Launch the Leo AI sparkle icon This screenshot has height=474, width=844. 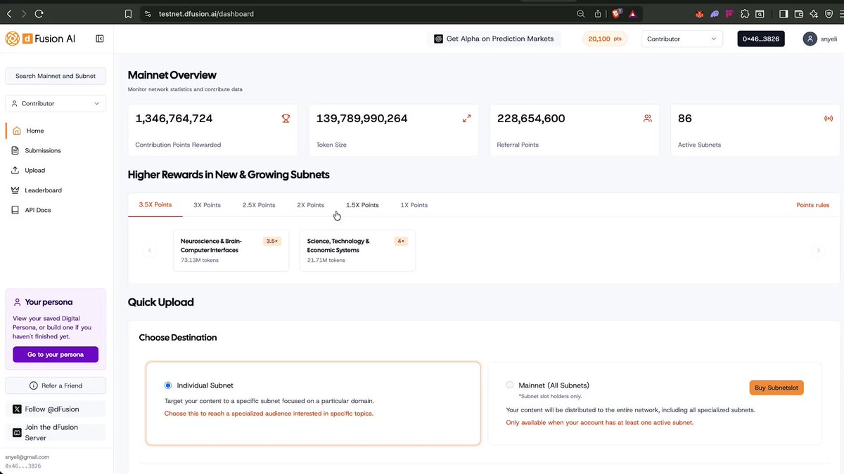[814, 13]
